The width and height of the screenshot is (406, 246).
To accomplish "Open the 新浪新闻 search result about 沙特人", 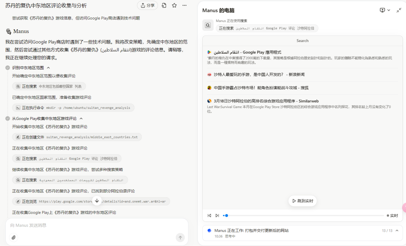I will pyautogui.click(x=259, y=74).
